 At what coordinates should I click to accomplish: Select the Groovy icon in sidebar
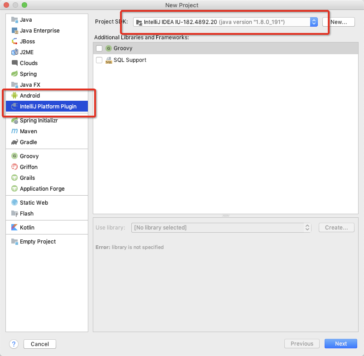[x=14, y=156]
